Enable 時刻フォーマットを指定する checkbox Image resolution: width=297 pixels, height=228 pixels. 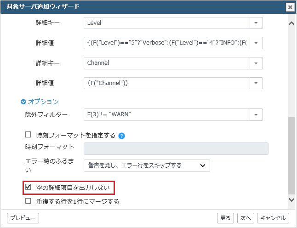pos(28,135)
